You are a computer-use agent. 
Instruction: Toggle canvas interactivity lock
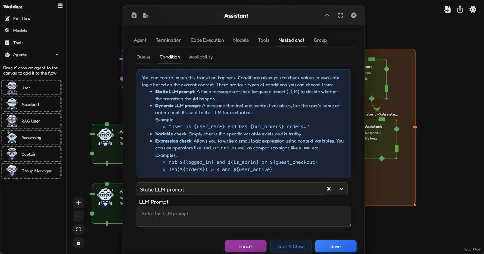pyautogui.click(x=78, y=243)
